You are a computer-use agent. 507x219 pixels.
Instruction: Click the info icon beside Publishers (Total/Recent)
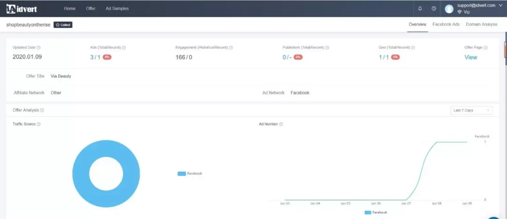coord(327,47)
